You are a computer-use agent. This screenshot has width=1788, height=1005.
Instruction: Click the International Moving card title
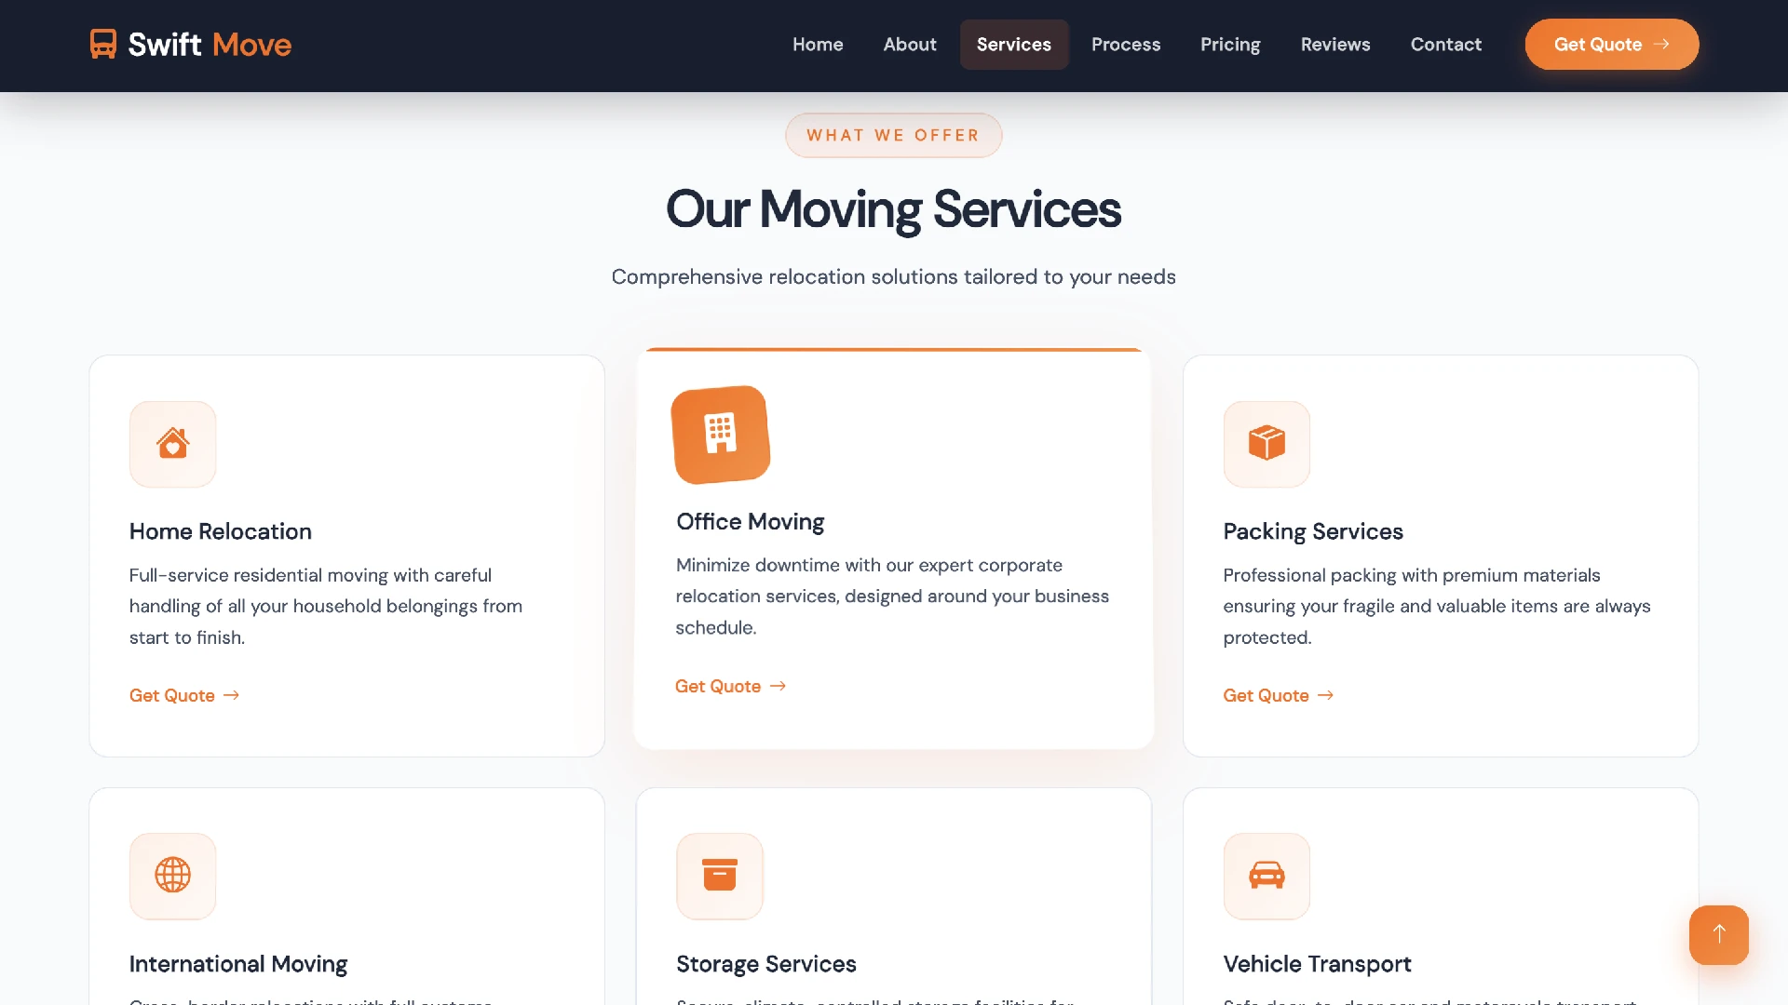coord(238,964)
